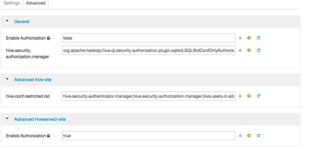Collapse the Advanced hive-site section arrow
This screenshot has width=321, height=150.
coord(7,79)
